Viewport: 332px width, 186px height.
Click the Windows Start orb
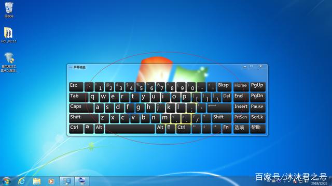pos(6,181)
